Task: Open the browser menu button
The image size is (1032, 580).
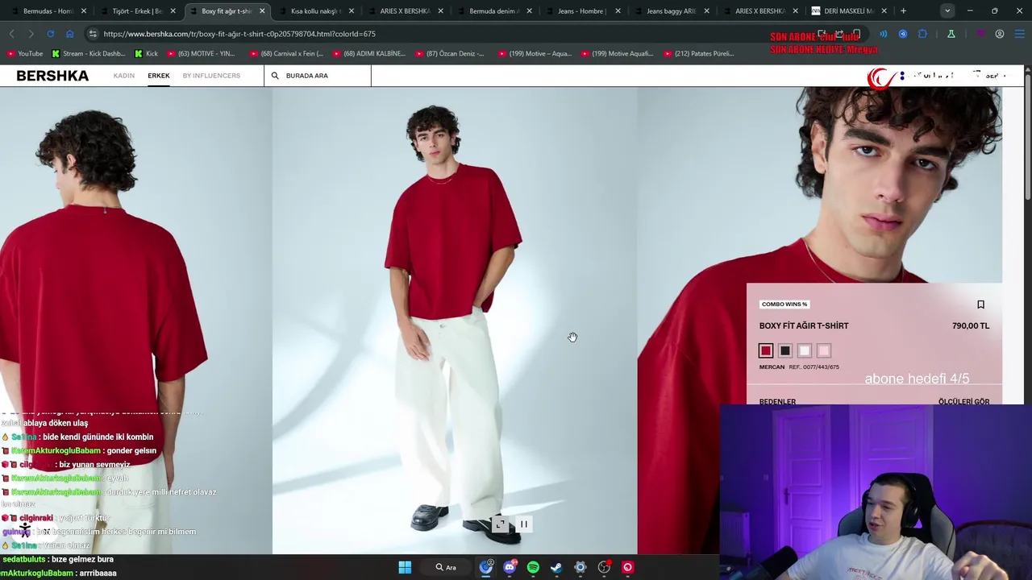Action: [1018, 34]
